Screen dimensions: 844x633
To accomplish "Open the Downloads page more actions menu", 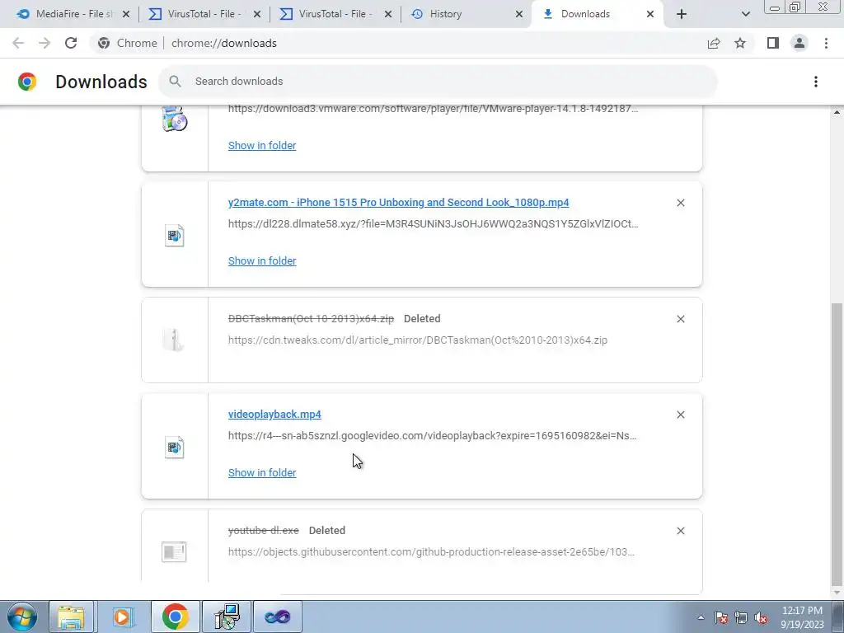I will [815, 82].
